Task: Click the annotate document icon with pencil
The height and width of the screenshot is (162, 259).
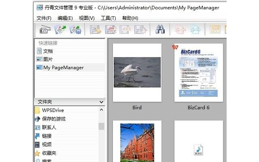Action: pos(96,30)
